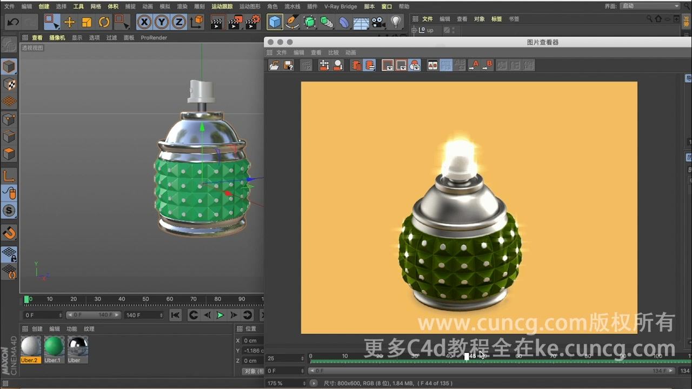Select the Uber.2 material thumbnail
Screen dimensions: 692x389
(x=30, y=346)
